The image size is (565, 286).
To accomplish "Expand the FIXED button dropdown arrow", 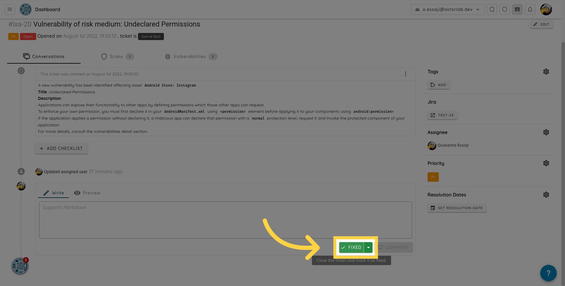I will [x=368, y=247].
